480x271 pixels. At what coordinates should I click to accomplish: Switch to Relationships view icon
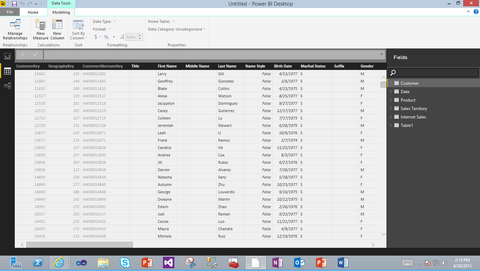[7, 86]
